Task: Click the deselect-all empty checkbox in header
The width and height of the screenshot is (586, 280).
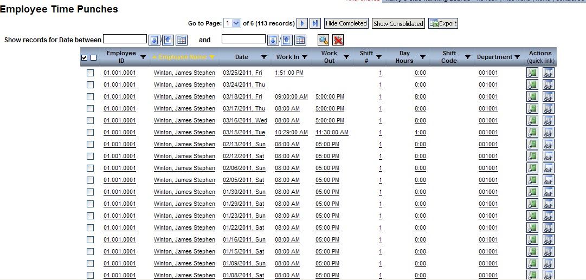Action: pos(93,57)
